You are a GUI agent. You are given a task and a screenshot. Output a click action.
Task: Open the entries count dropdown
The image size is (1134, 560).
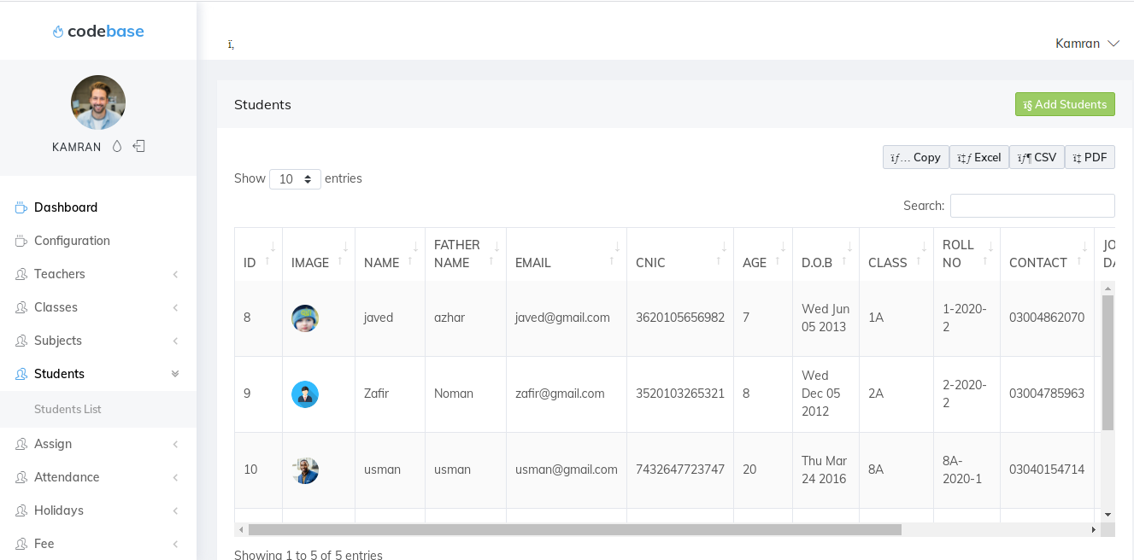click(x=295, y=179)
